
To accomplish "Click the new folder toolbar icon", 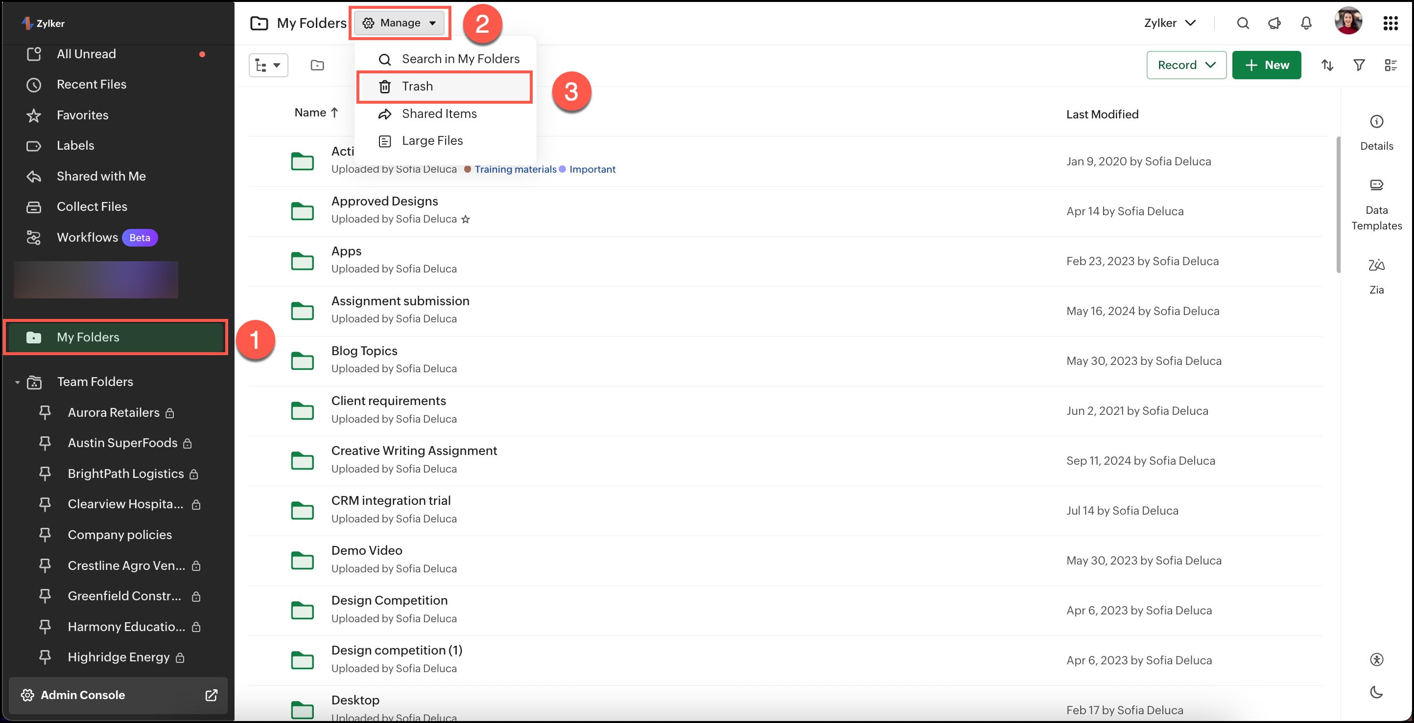I will tap(317, 65).
